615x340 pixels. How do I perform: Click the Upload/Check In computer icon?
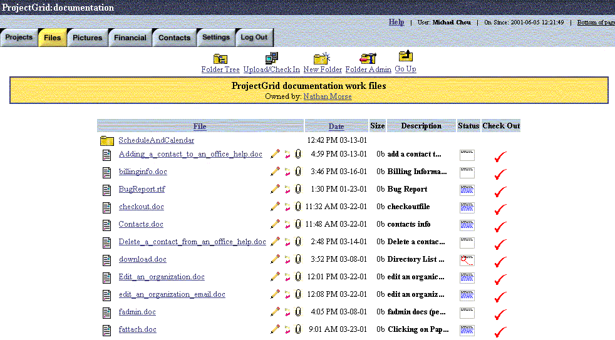pyautogui.click(x=271, y=58)
